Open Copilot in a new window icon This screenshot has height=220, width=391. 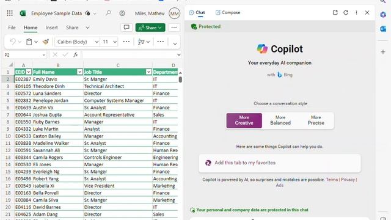pyautogui.click(x=335, y=12)
